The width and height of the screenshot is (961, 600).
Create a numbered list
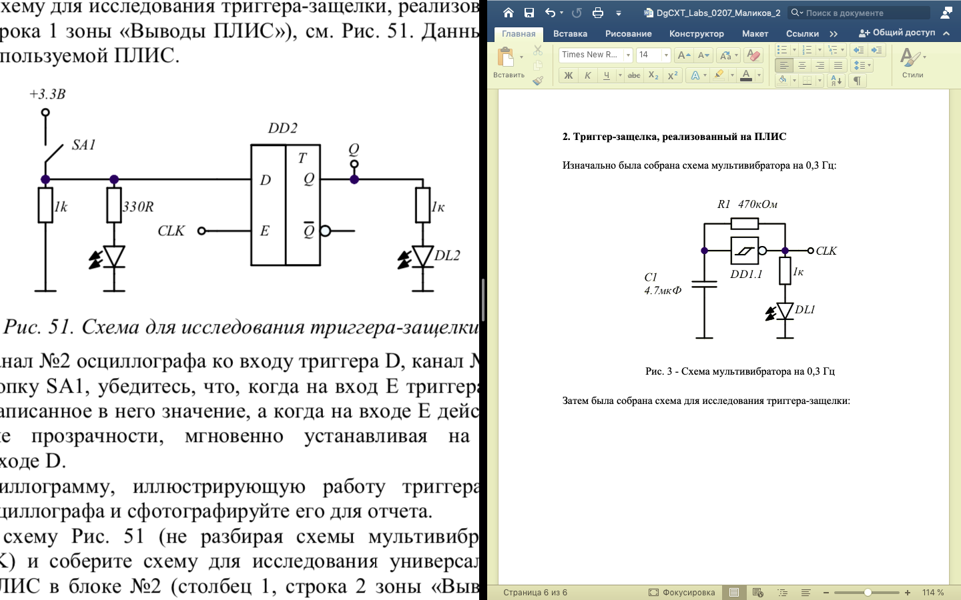(807, 50)
